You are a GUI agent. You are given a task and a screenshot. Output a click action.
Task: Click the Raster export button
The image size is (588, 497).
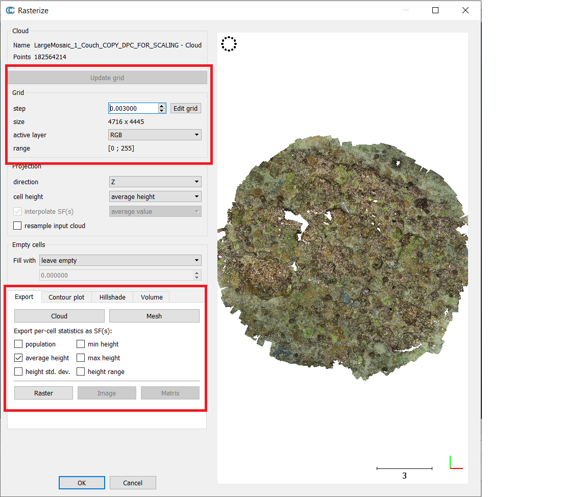(x=43, y=393)
